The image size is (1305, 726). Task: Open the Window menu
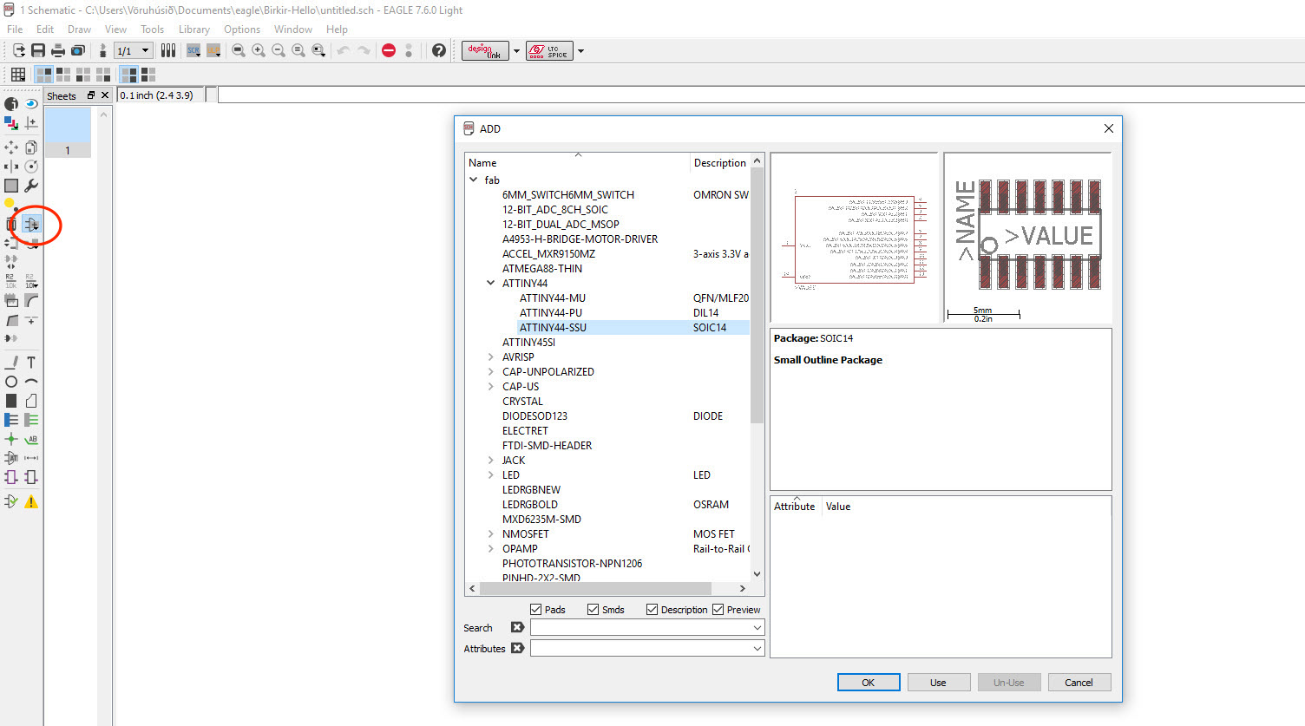click(x=293, y=29)
